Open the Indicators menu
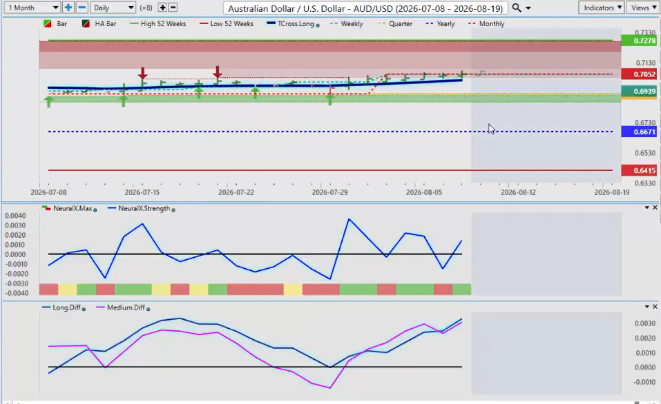Image resolution: width=661 pixels, height=404 pixels. (x=601, y=8)
